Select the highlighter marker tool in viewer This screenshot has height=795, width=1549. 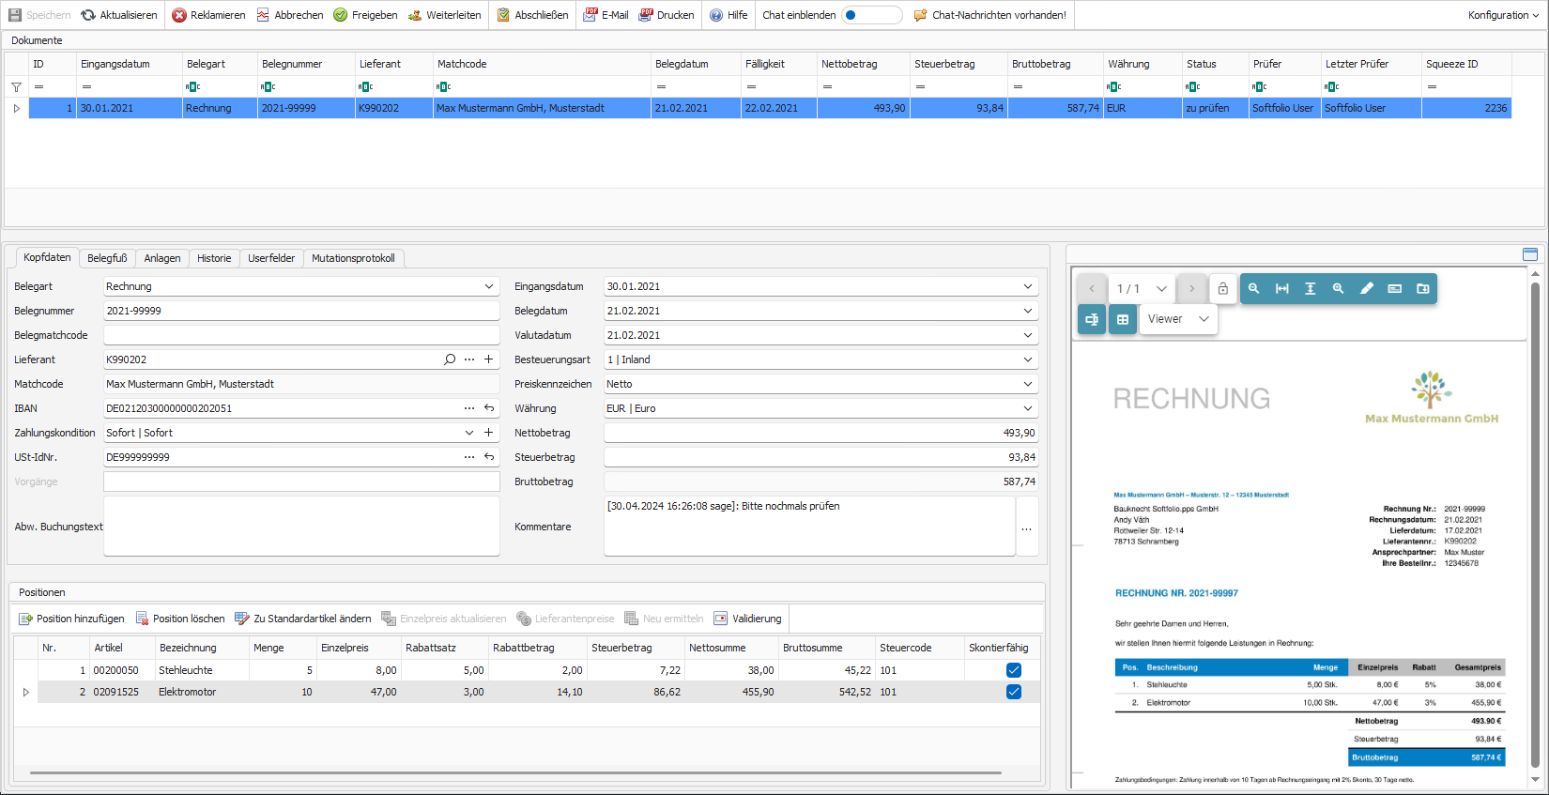tap(1367, 289)
